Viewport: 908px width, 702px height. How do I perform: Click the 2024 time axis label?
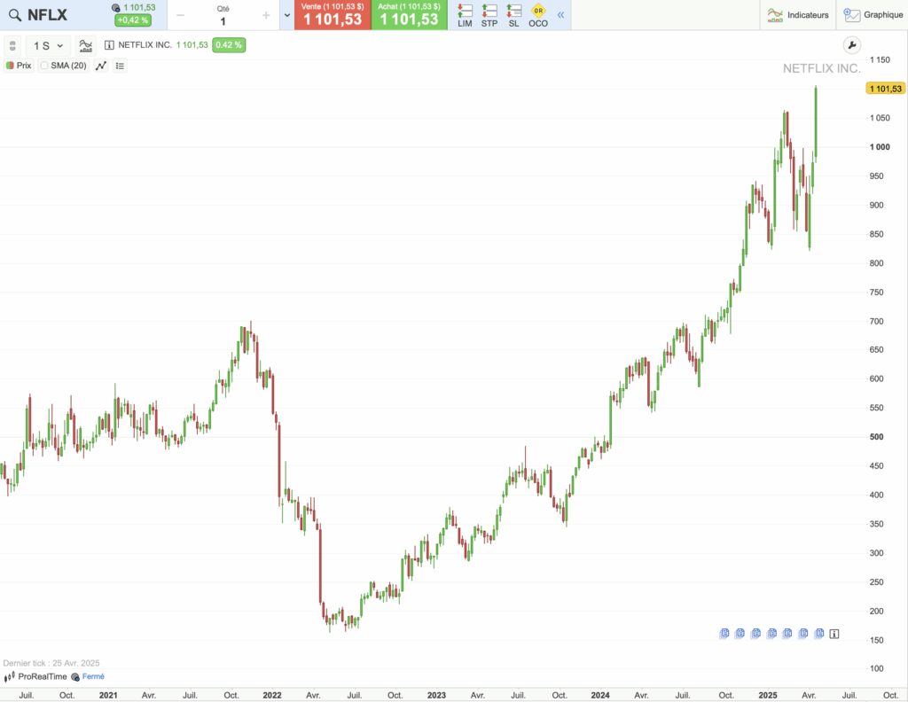600,695
